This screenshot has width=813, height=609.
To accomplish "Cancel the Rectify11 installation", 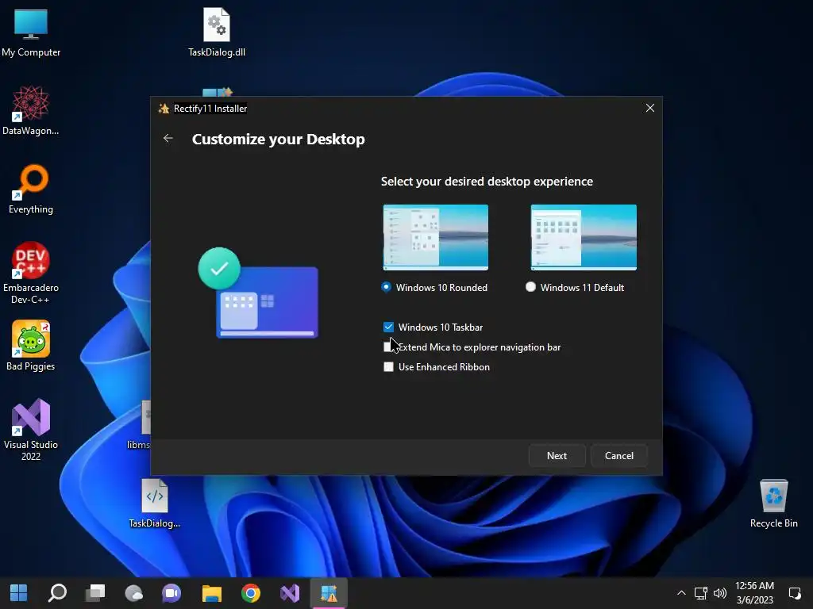I will click(x=619, y=456).
